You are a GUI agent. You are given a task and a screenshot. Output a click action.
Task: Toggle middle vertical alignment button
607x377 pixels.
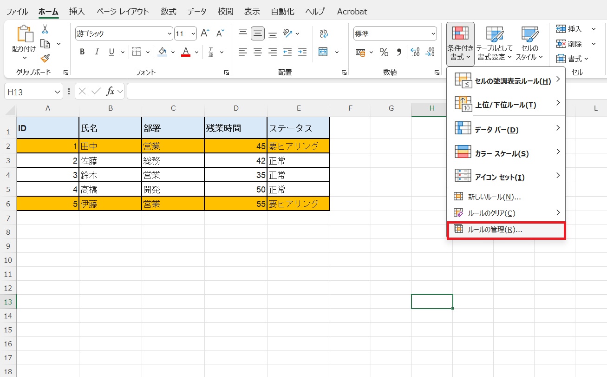click(258, 33)
